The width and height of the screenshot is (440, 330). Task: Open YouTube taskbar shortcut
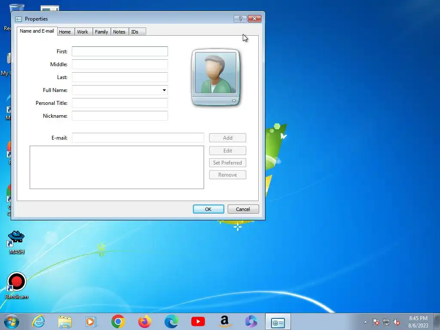pyautogui.click(x=198, y=321)
